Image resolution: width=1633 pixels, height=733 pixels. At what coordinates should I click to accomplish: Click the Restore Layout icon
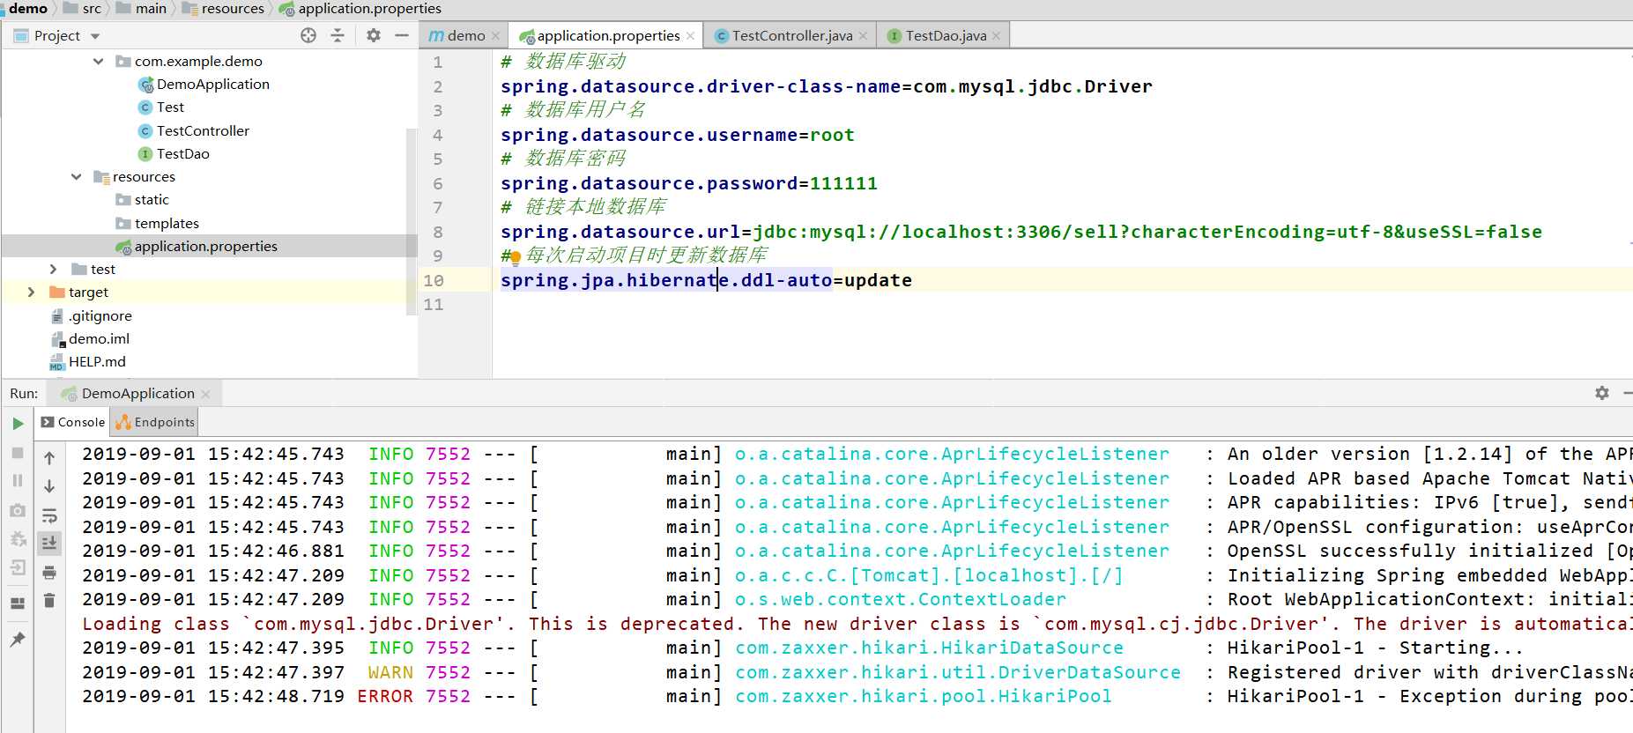18,603
